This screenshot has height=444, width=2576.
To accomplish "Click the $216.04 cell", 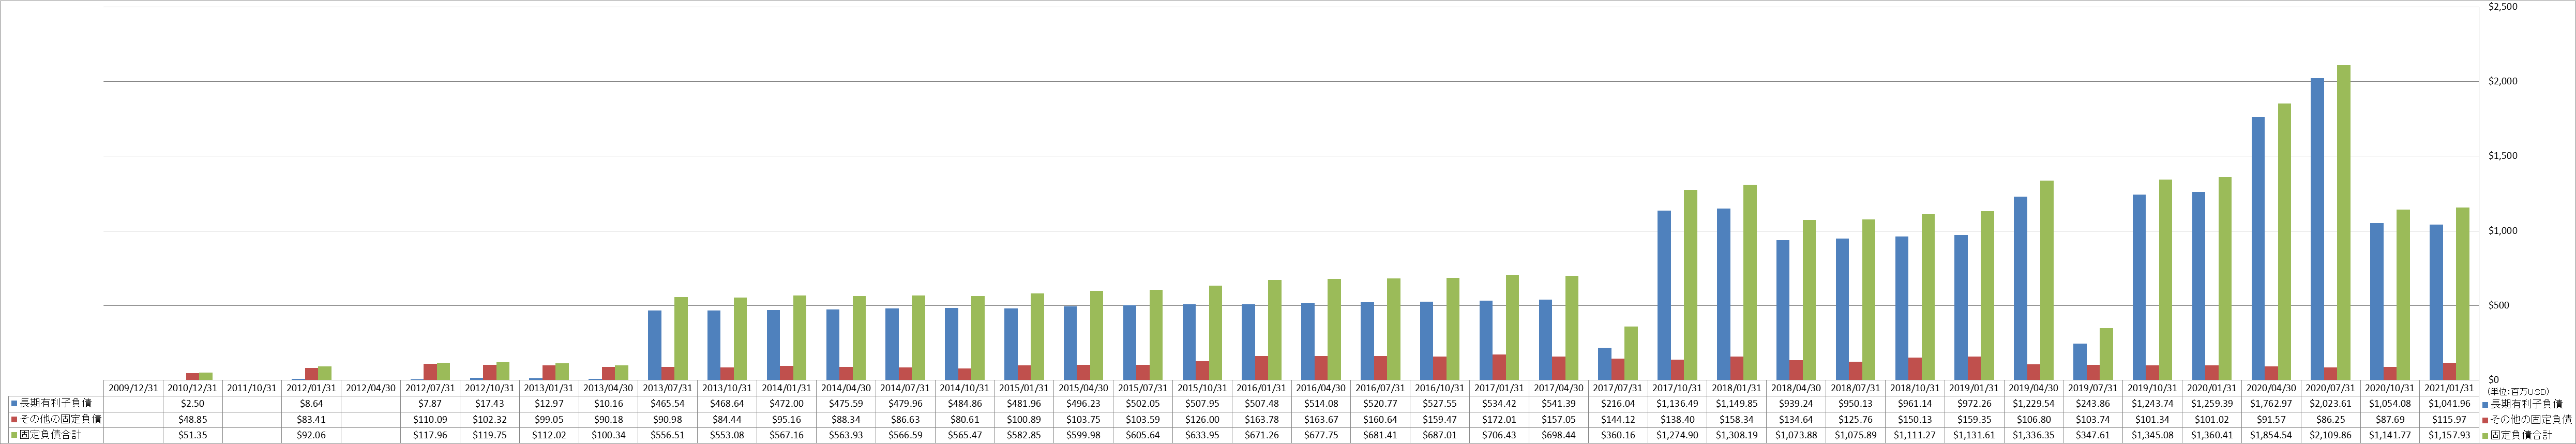I will (1619, 403).
